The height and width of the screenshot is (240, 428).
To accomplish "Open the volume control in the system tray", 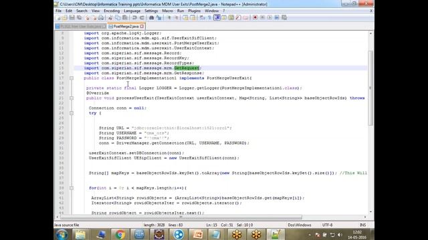I will point(340,235).
